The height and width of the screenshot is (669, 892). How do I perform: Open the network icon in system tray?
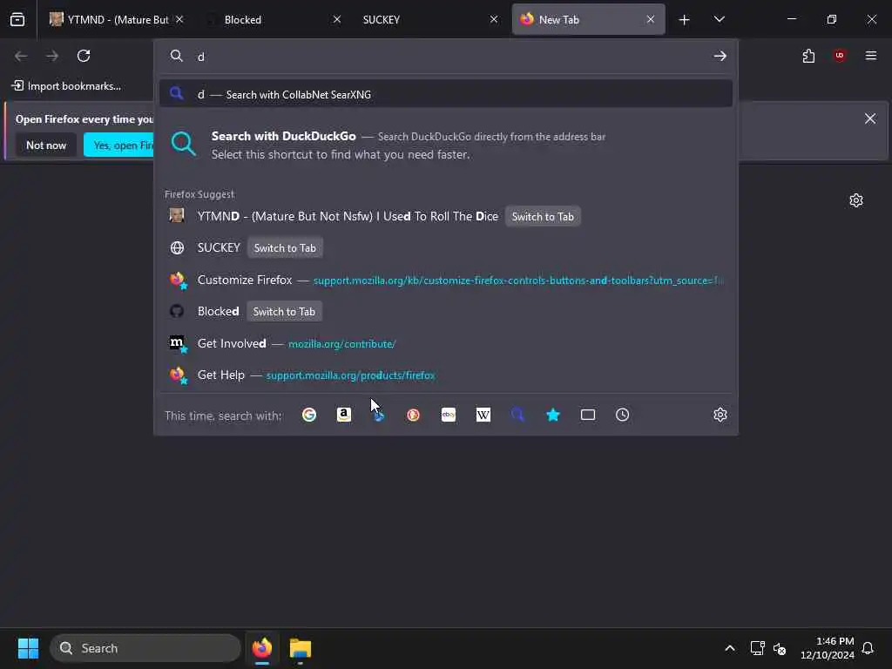point(757,648)
